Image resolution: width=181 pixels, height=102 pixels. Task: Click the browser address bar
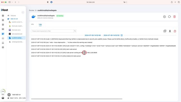tap(90, 2)
